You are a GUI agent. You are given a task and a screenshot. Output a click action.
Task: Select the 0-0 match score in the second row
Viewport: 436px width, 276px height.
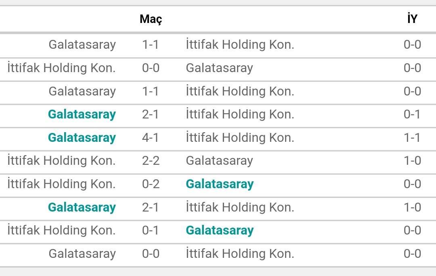point(151,68)
